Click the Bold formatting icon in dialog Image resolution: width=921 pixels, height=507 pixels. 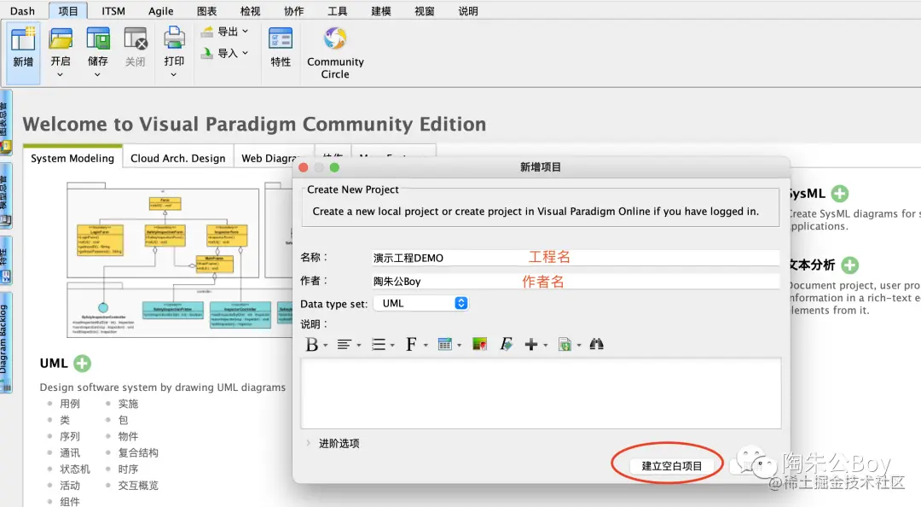coord(311,345)
